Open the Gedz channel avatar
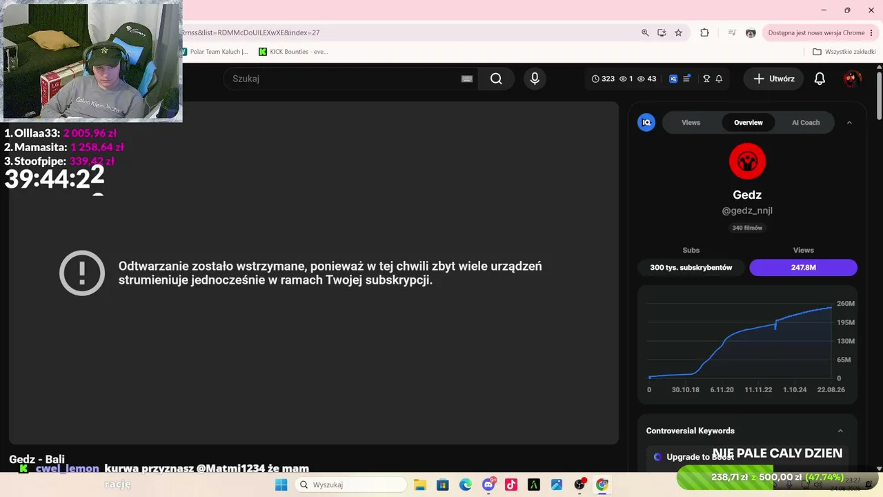 point(747,161)
